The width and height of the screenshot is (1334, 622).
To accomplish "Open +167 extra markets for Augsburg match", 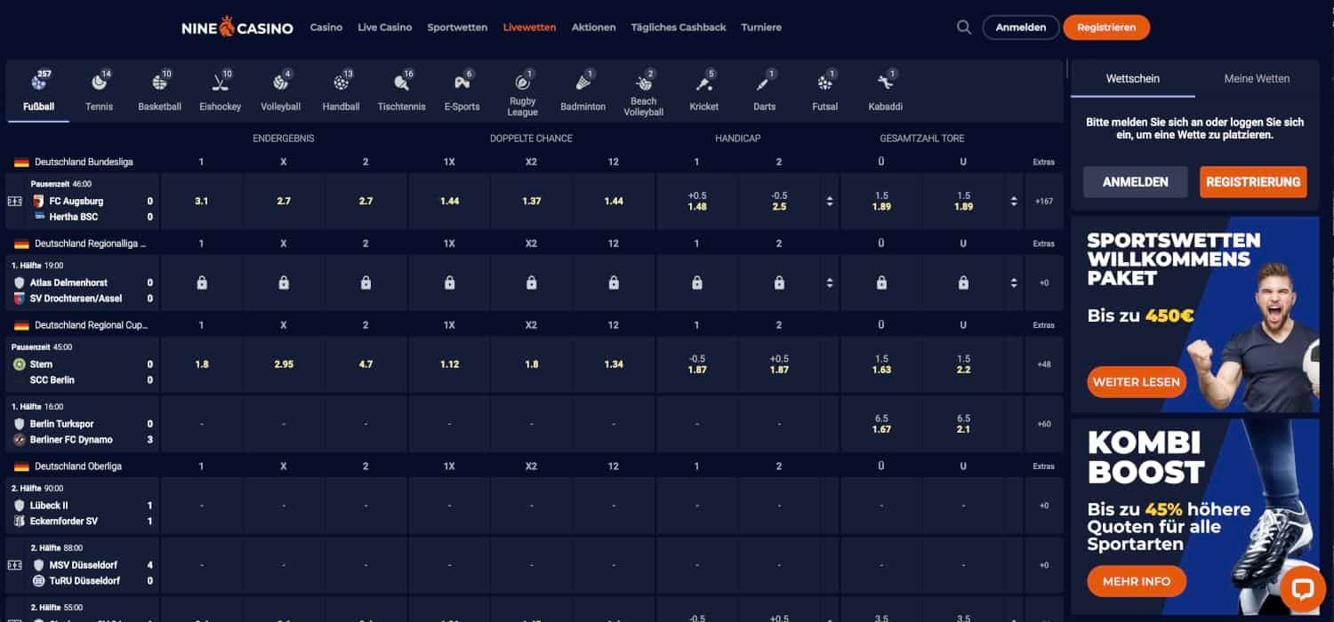I will (1044, 202).
